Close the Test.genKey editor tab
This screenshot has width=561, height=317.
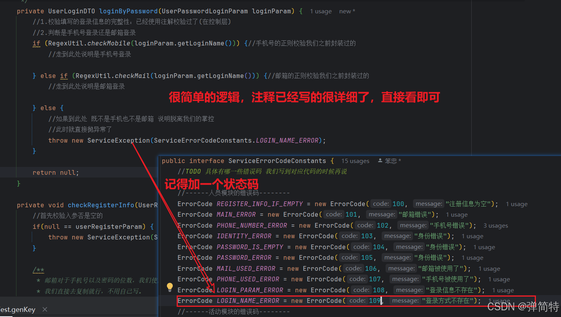[x=45, y=310]
